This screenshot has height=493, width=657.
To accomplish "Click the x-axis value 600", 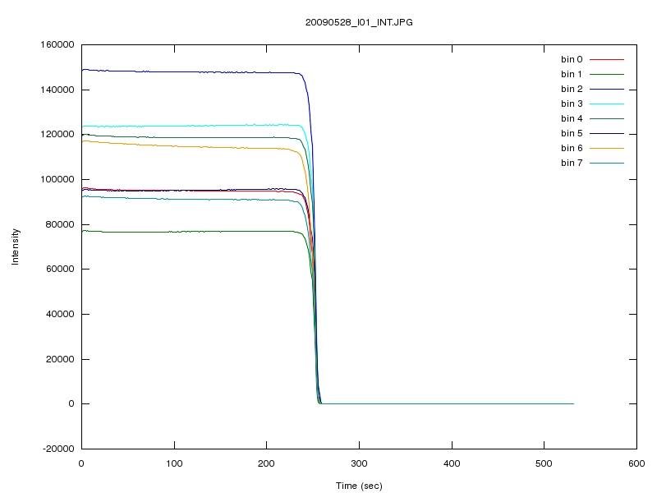I will [x=636, y=463].
